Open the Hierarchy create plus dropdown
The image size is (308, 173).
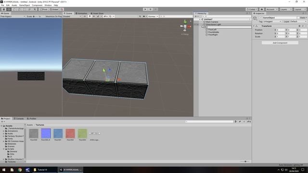coord(197,16)
